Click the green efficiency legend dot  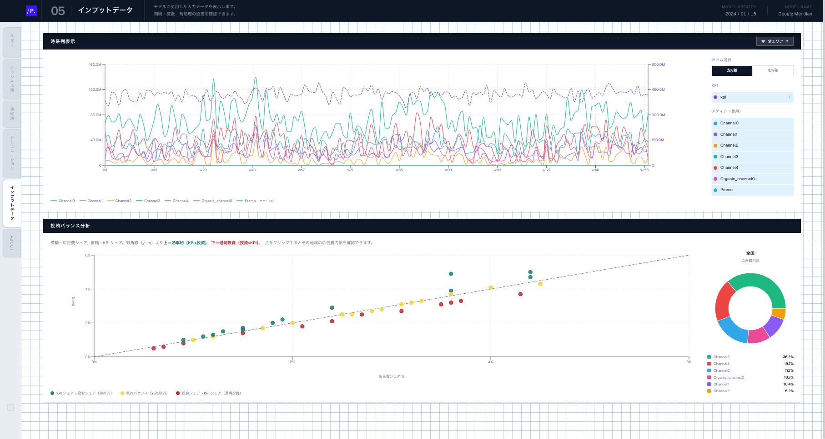52,393
